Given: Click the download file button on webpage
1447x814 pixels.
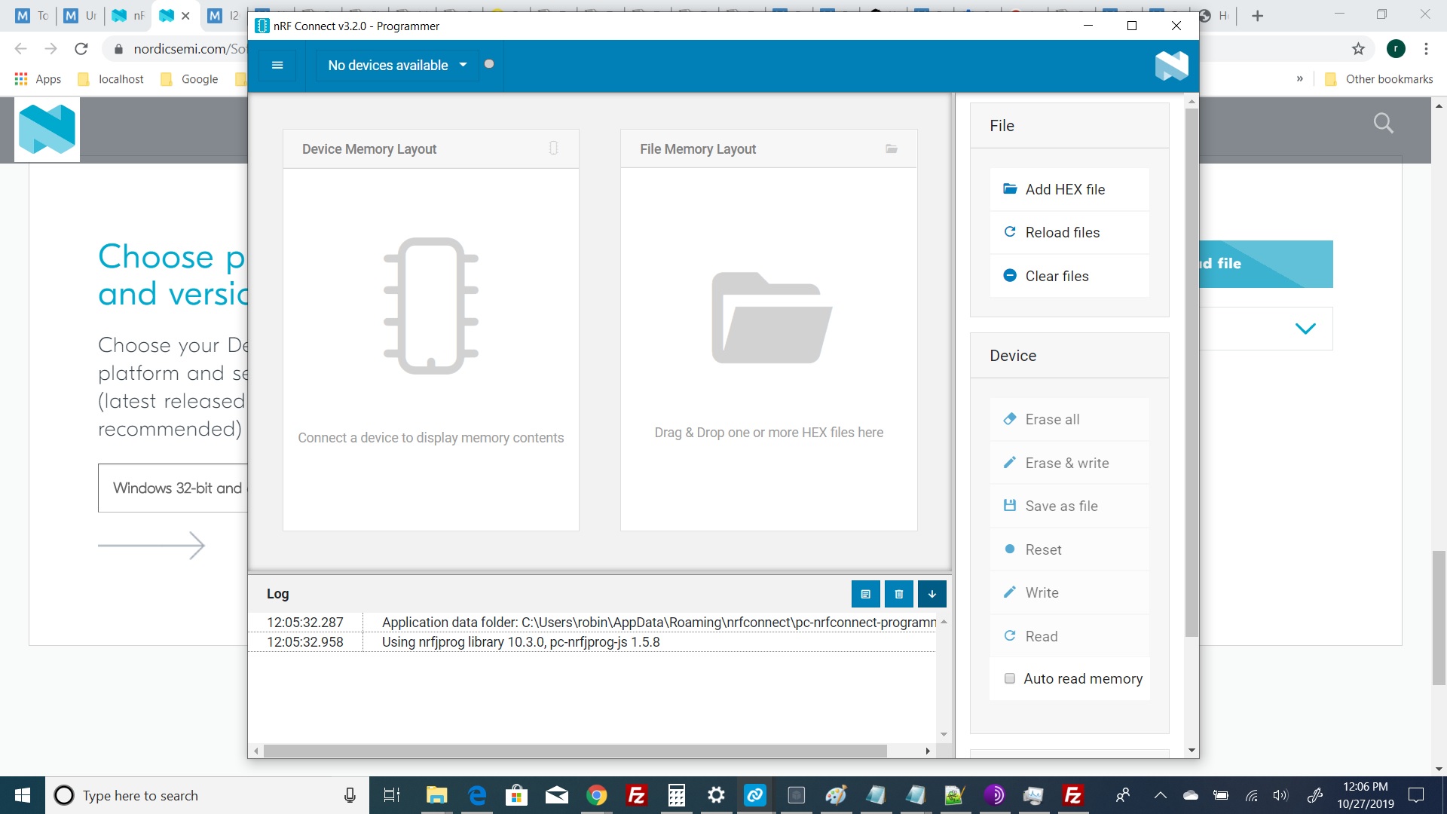Looking at the screenshot, I should click(x=1266, y=264).
